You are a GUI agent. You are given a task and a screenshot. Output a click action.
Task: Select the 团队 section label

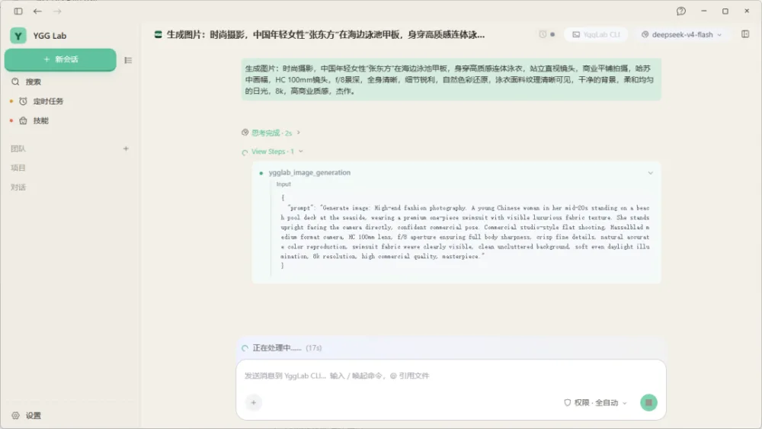[18, 149]
